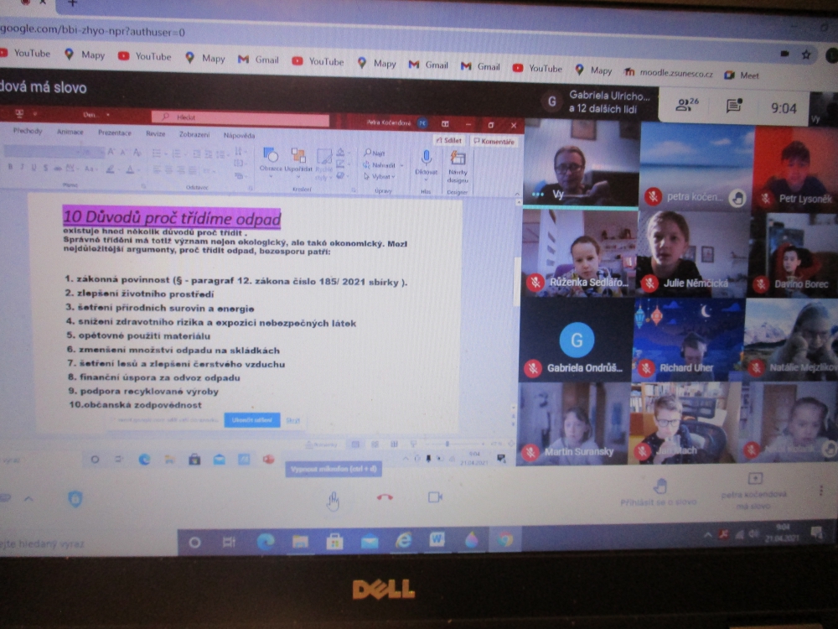Toggle the camera in Meet's control bar
The image size is (838, 629).
click(x=435, y=497)
